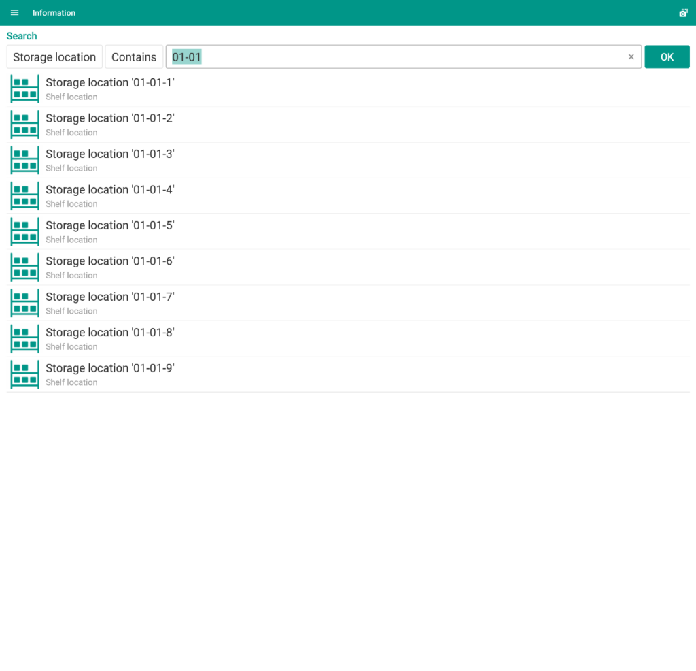Open the 'Storage location' search type dropdown
The image size is (696, 671).
54,57
